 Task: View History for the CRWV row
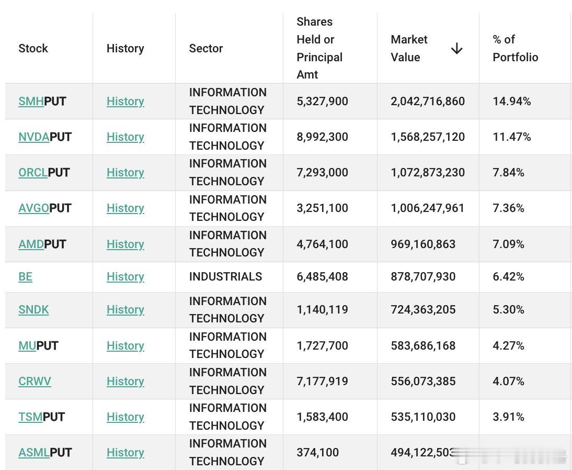click(125, 381)
